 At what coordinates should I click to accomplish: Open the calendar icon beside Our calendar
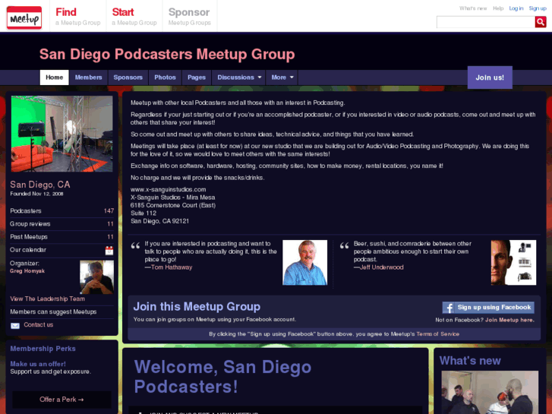pyautogui.click(x=109, y=250)
